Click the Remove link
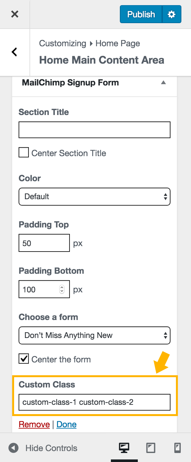The image size is (191, 462). click(x=34, y=424)
